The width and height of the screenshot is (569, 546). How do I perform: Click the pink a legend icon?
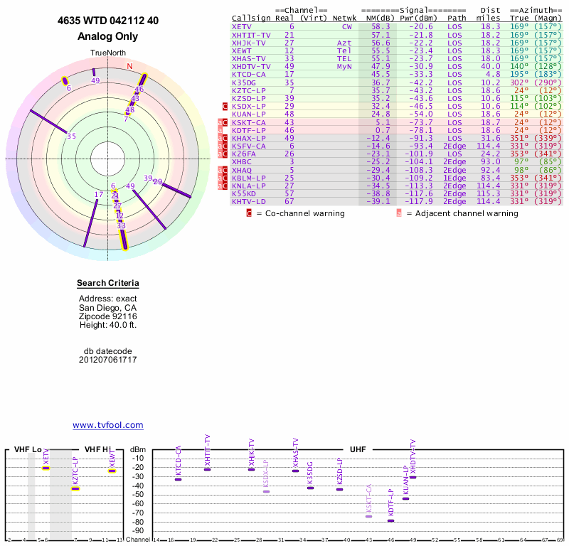399,213
